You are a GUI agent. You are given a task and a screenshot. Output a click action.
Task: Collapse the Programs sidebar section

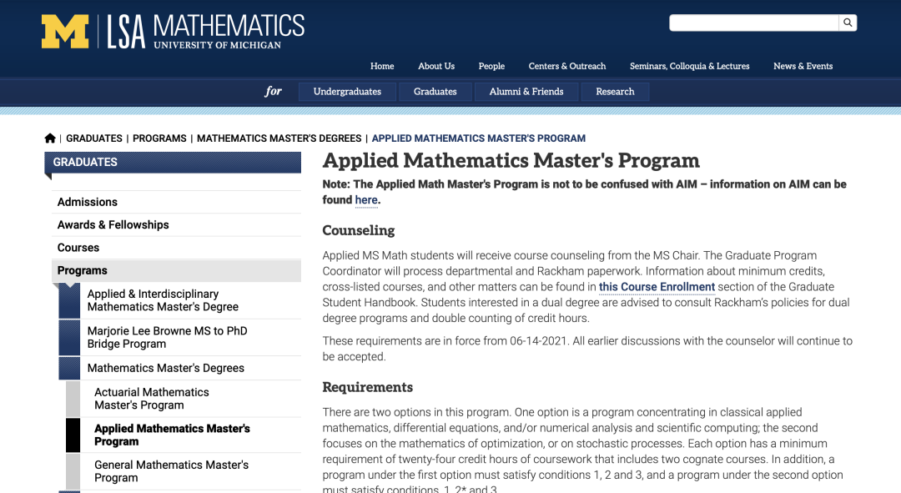(176, 270)
